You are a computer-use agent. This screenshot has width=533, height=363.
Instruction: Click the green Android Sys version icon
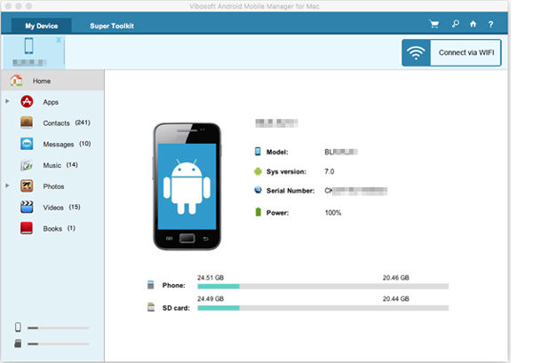click(x=258, y=171)
